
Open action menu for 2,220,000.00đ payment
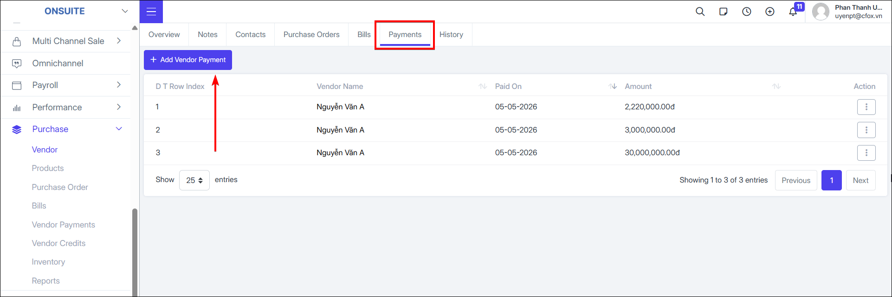click(866, 107)
